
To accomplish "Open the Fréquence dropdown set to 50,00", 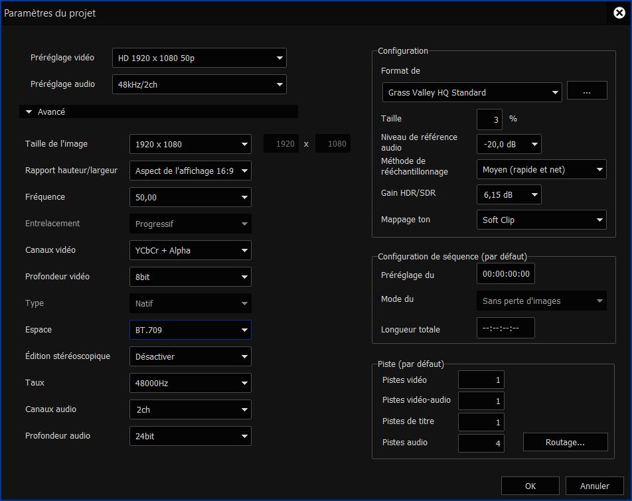I will coord(190,197).
